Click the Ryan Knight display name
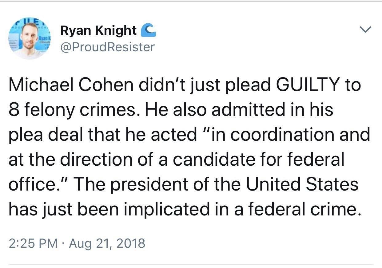 [98, 30]
